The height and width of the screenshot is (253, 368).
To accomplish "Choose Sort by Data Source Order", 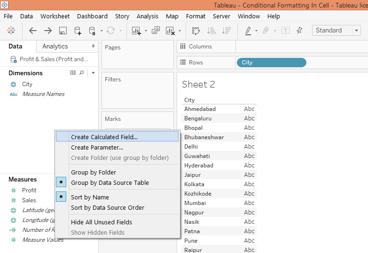I will pos(108,208).
